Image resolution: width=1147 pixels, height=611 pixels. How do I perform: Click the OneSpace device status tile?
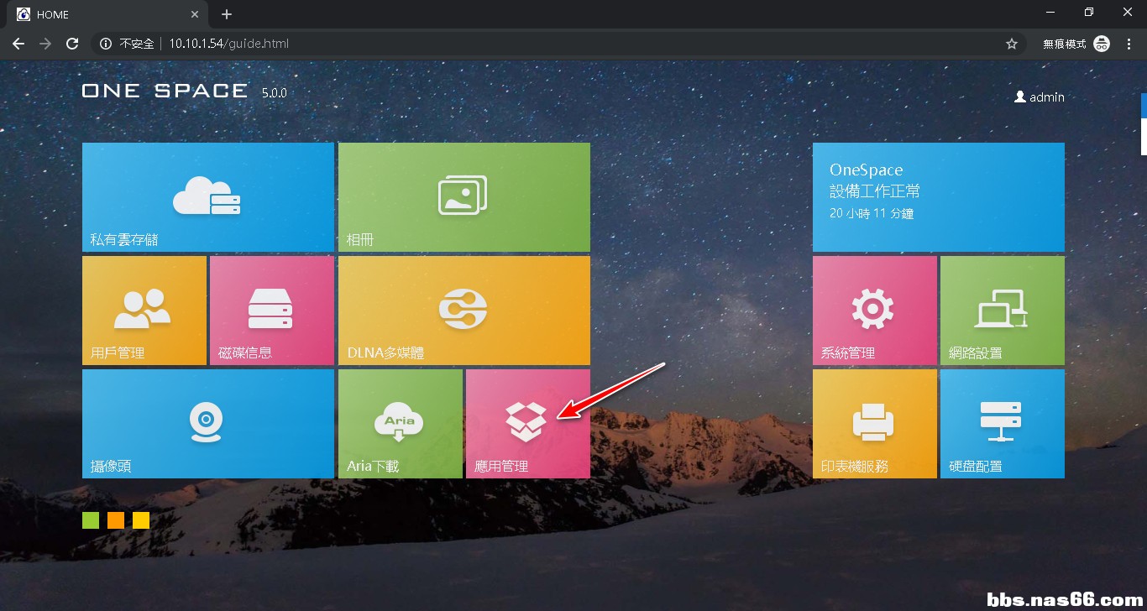[938, 197]
